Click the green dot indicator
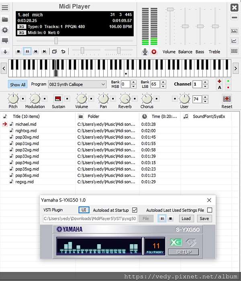 pos(228,81)
